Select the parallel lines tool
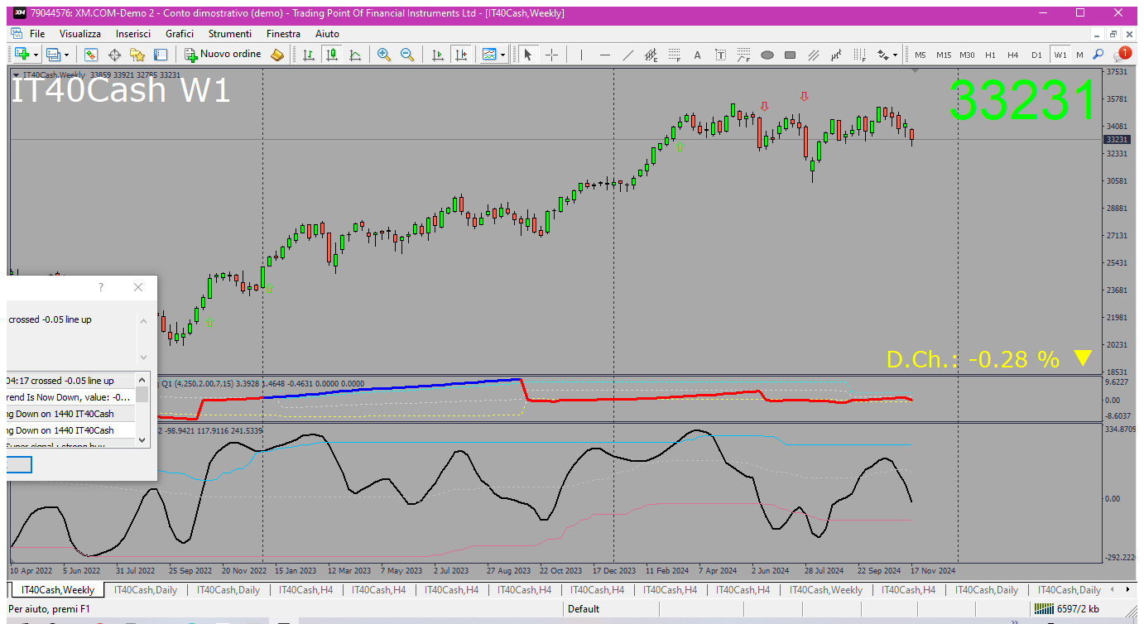The image size is (1144, 624). pos(813,55)
